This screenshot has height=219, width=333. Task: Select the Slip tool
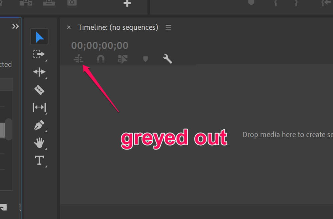(x=39, y=107)
